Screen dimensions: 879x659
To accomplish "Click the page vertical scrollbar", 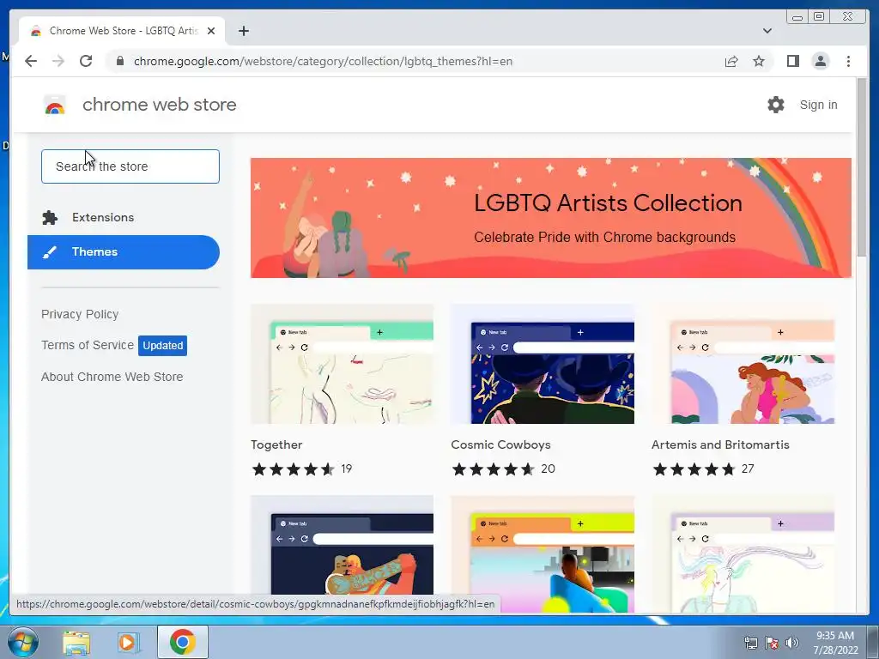I will [x=862, y=168].
